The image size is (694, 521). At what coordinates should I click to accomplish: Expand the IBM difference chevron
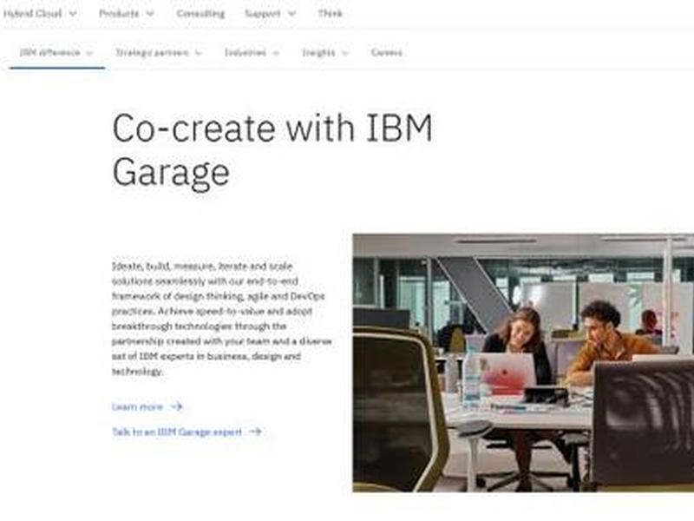pos(89,53)
